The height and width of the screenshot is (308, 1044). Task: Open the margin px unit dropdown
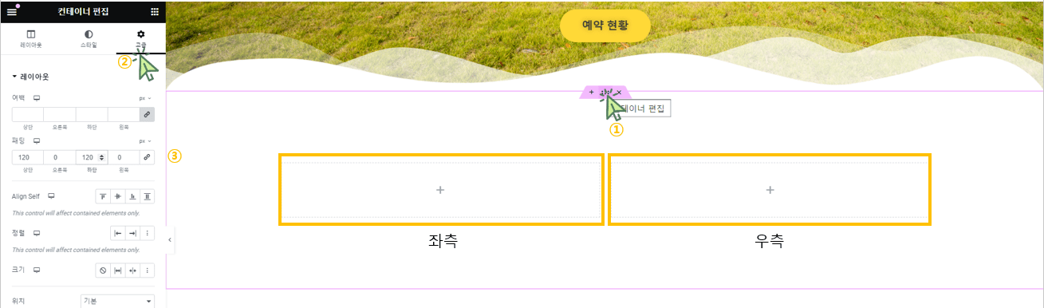pos(145,98)
